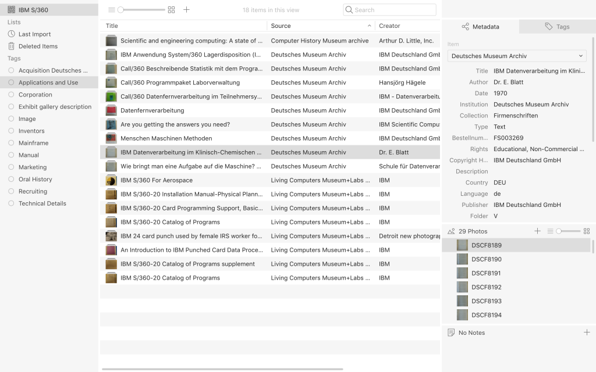Select the DSCF8193 photo thumbnail
This screenshot has width=596, height=372.
(462, 301)
